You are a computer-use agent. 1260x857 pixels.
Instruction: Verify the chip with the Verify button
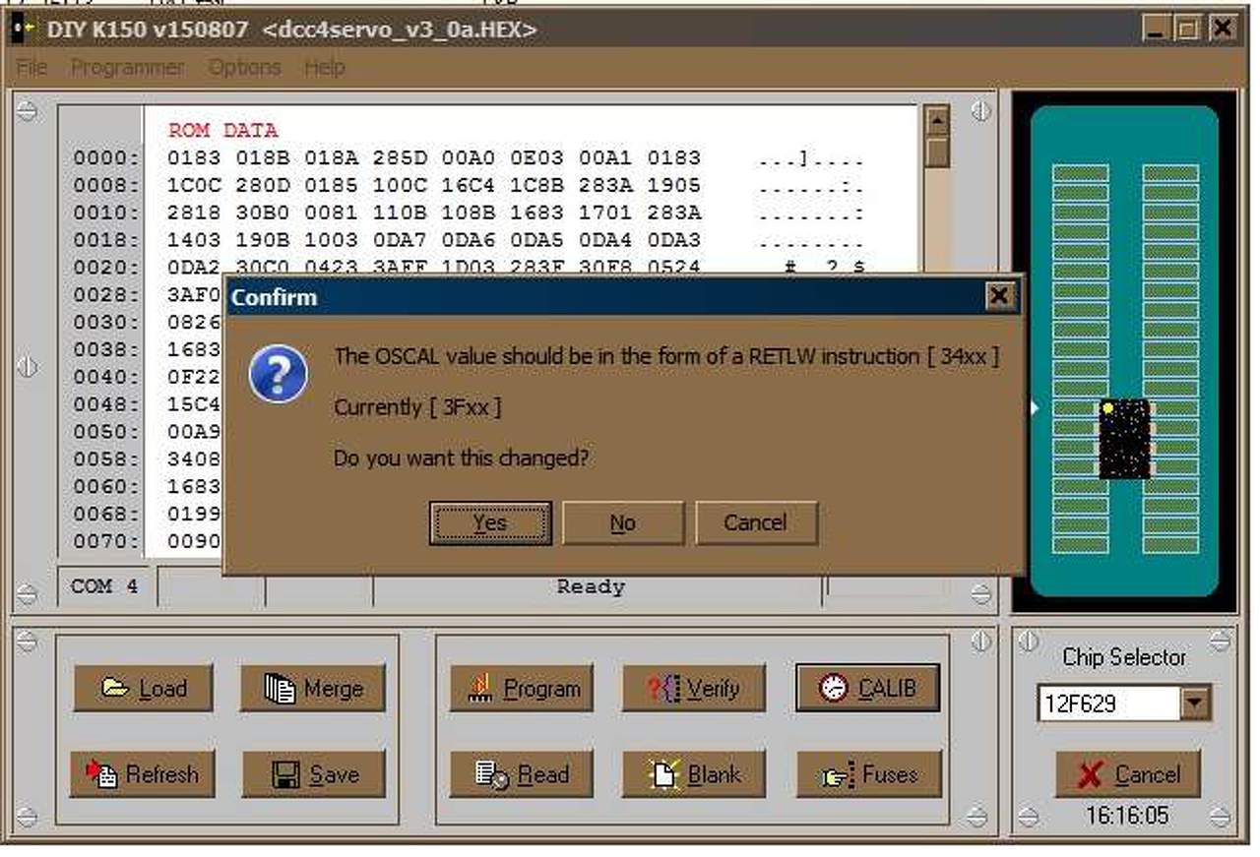coord(693,688)
